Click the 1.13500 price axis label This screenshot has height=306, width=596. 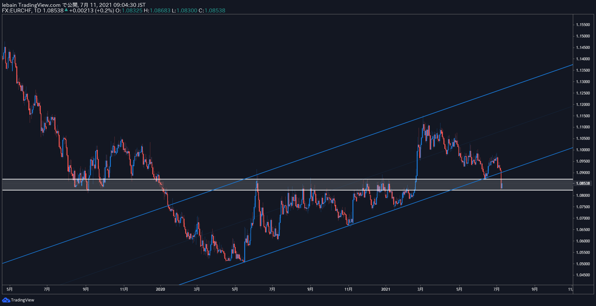[x=583, y=70]
